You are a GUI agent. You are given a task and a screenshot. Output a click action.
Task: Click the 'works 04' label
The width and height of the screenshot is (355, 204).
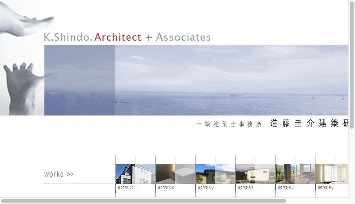coord(245,187)
